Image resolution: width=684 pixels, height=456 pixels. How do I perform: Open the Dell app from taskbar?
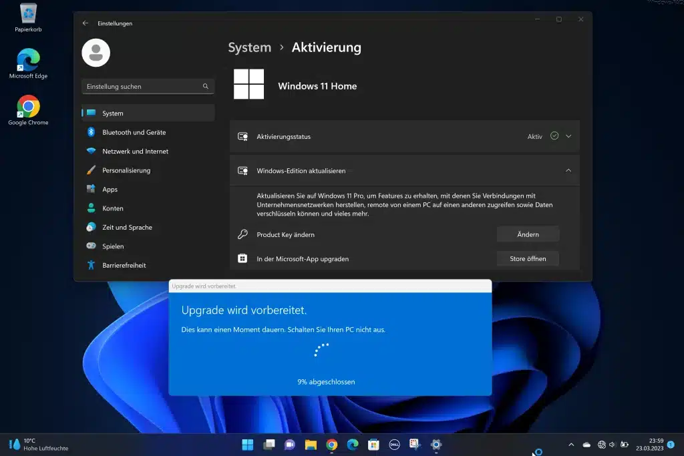tap(394, 445)
